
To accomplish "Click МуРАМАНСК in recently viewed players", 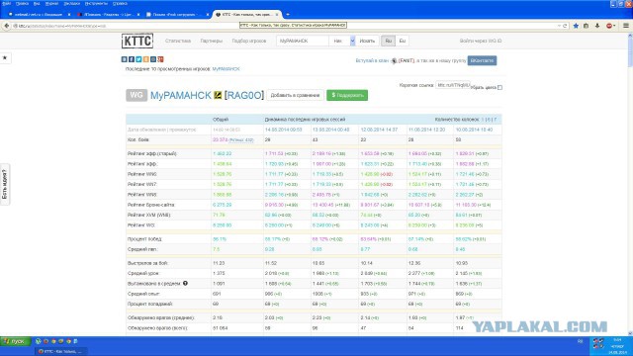I will coord(226,69).
